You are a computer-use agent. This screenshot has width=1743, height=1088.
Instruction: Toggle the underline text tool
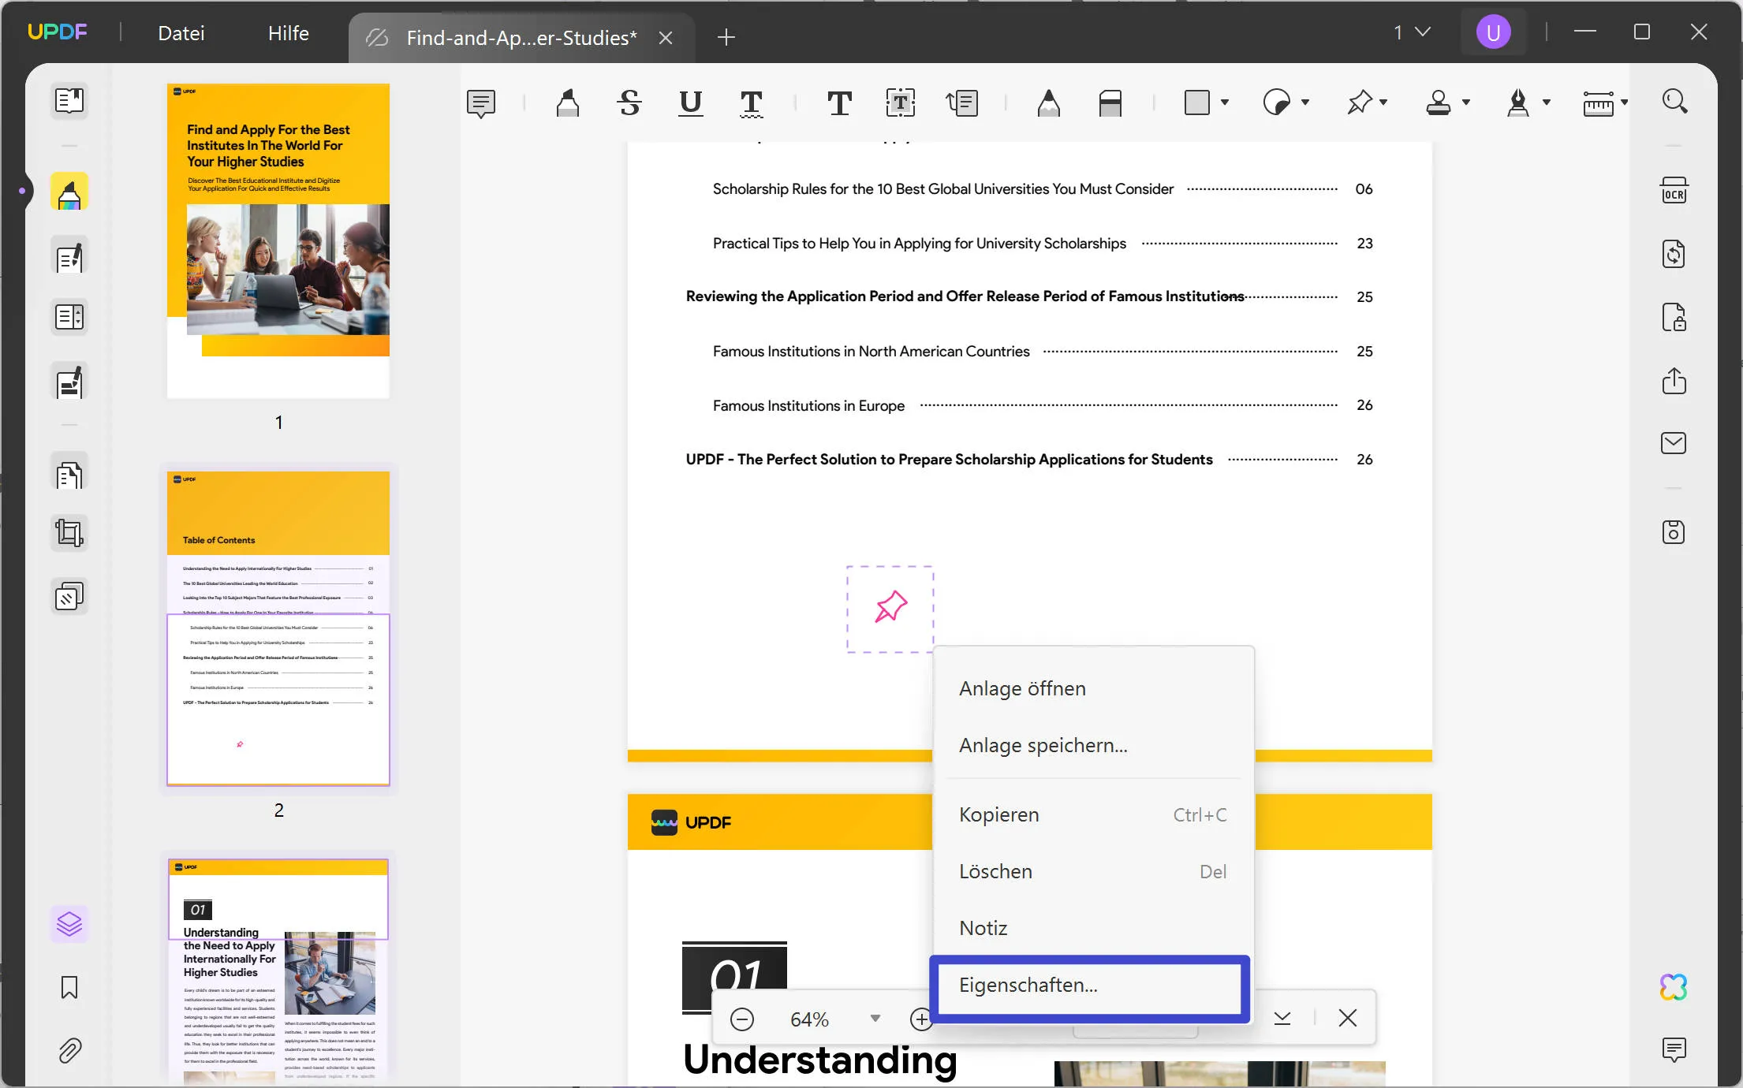point(689,102)
